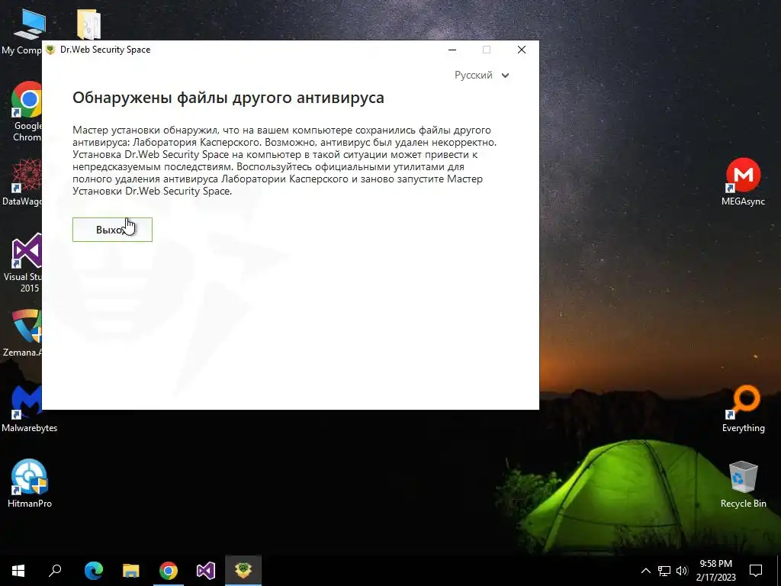The width and height of the screenshot is (781, 586).
Task: Open File Explorer from taskbar
Action: tap(131, 571)
